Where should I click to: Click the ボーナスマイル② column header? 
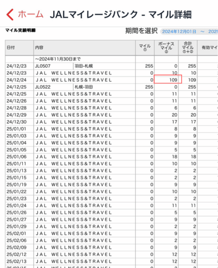point(166,47)
